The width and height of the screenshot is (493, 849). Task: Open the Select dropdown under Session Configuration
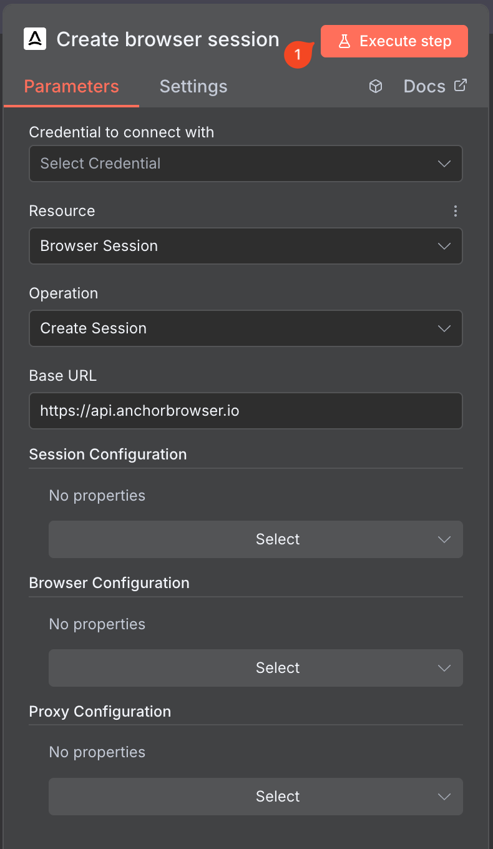point(256,539)
